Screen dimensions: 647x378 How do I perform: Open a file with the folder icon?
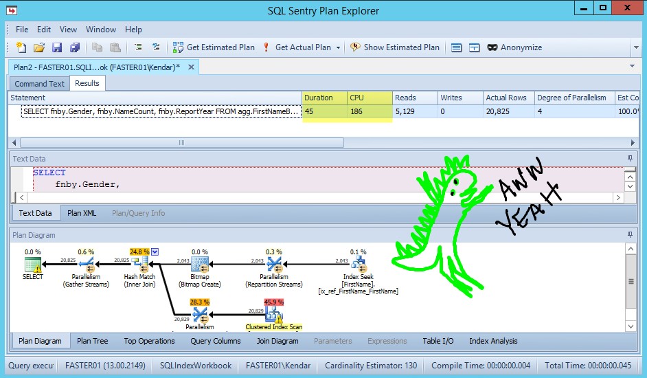[x=38, y=47]
